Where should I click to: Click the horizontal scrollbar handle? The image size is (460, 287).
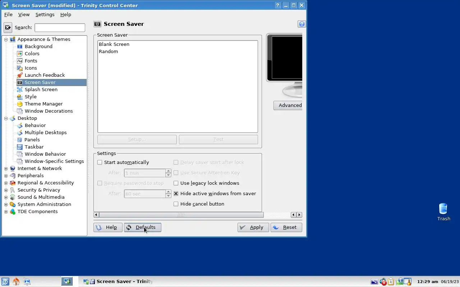(181, 215)
